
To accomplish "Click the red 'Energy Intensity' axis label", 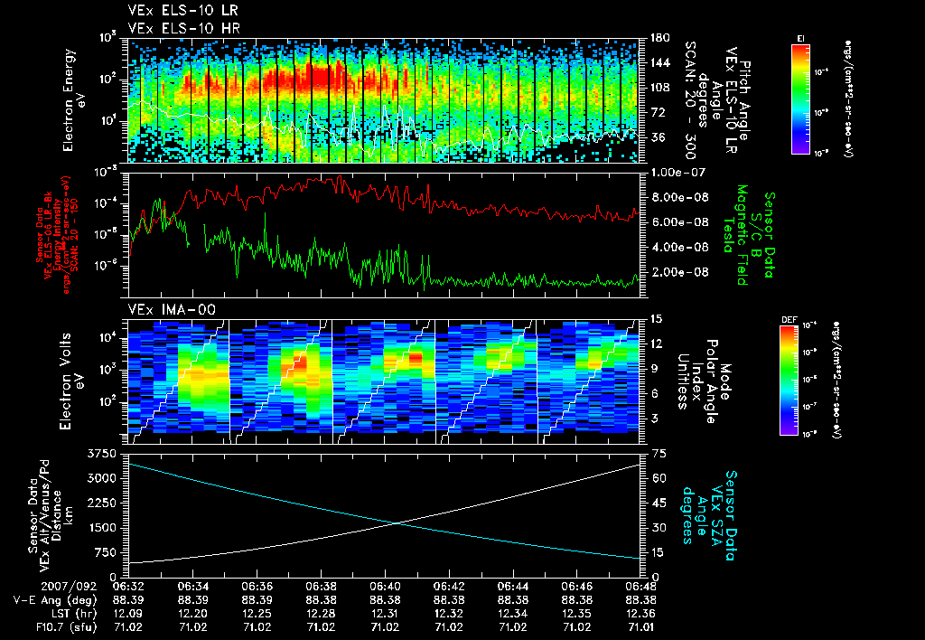I will coord(57,235).
